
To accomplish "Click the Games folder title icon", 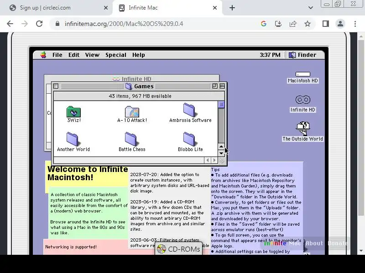I will (129, 86).
